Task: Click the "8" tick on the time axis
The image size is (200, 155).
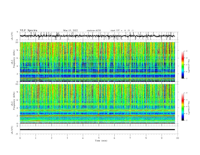Action: click(146, 138)
